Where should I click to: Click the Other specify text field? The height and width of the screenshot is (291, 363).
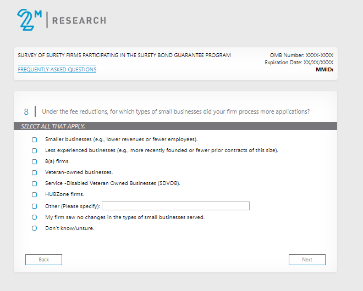175,206
